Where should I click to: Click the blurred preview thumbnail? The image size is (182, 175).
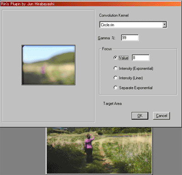pos(49,65)
